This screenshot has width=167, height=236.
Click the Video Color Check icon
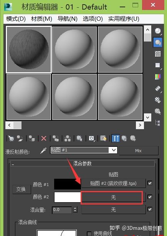coord(158,77)
